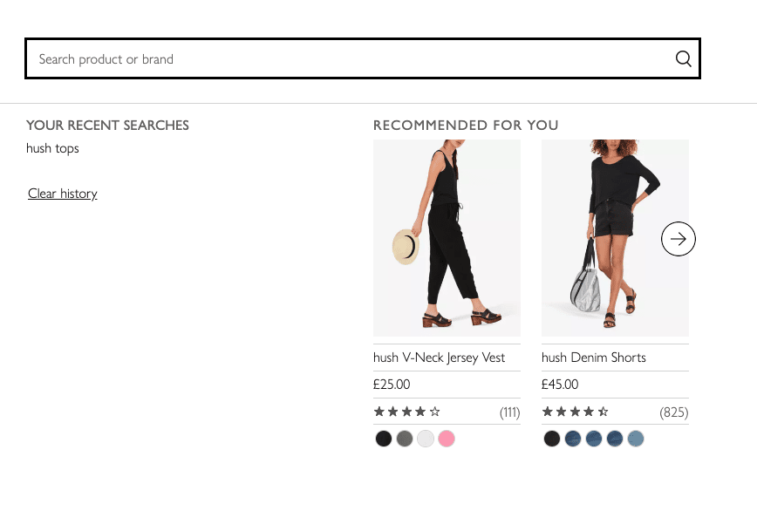The width and height of the screenshot is (757, 511).
Task: Click the hush V-Neck Jersey Vest title
Action: [440, 358]
